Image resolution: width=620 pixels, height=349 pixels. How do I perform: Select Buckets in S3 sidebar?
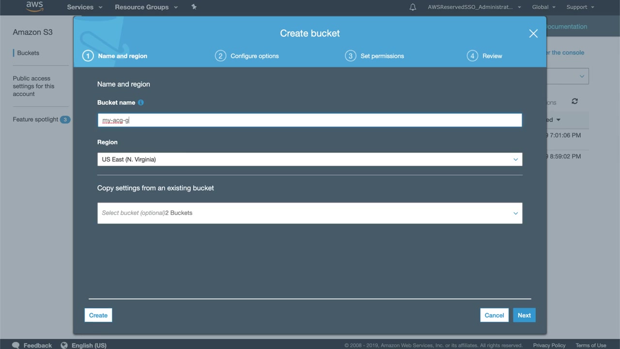point(28,53)
